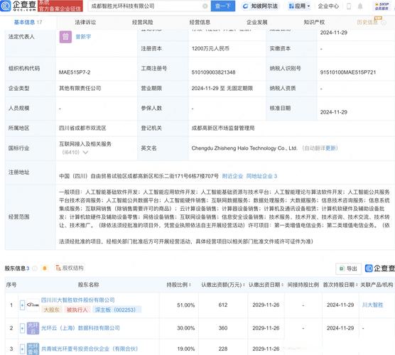Image resolution: width=395 pixels, height=355 pixels.
Task: Click the 被执行人 tag
Action: [x=77, y=310]
